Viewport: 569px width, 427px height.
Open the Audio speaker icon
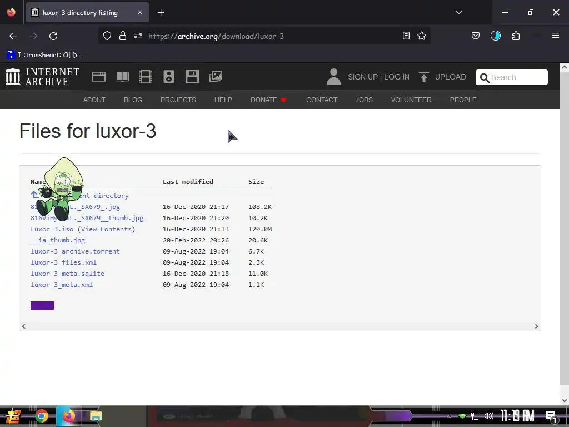pyautogui.click(x=169, y=77)
